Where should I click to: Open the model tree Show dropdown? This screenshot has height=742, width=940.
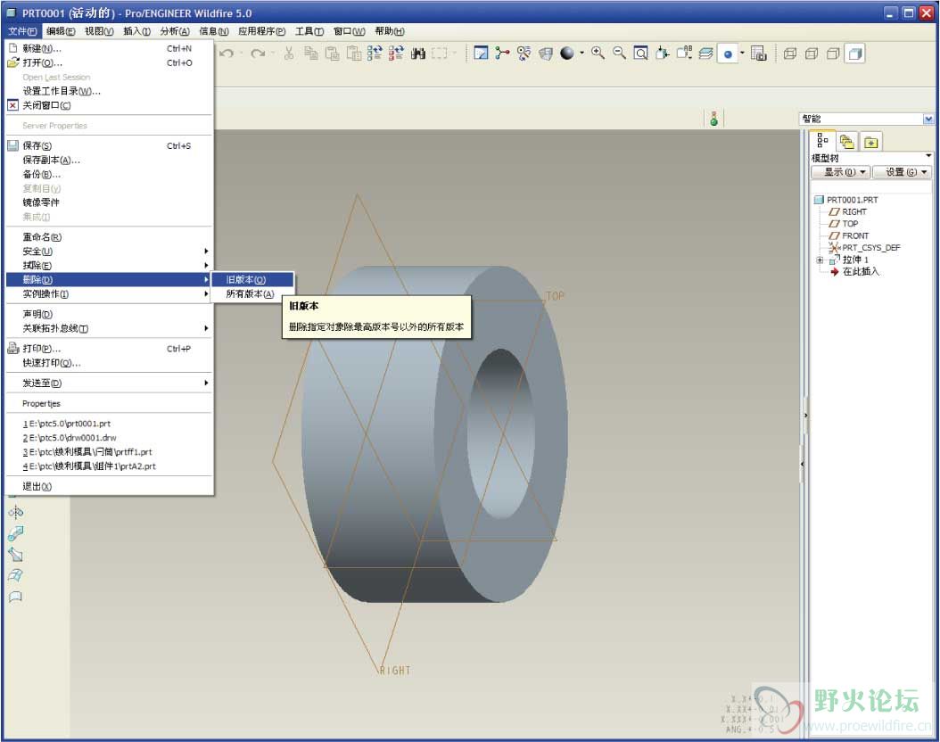pos(840,172)
